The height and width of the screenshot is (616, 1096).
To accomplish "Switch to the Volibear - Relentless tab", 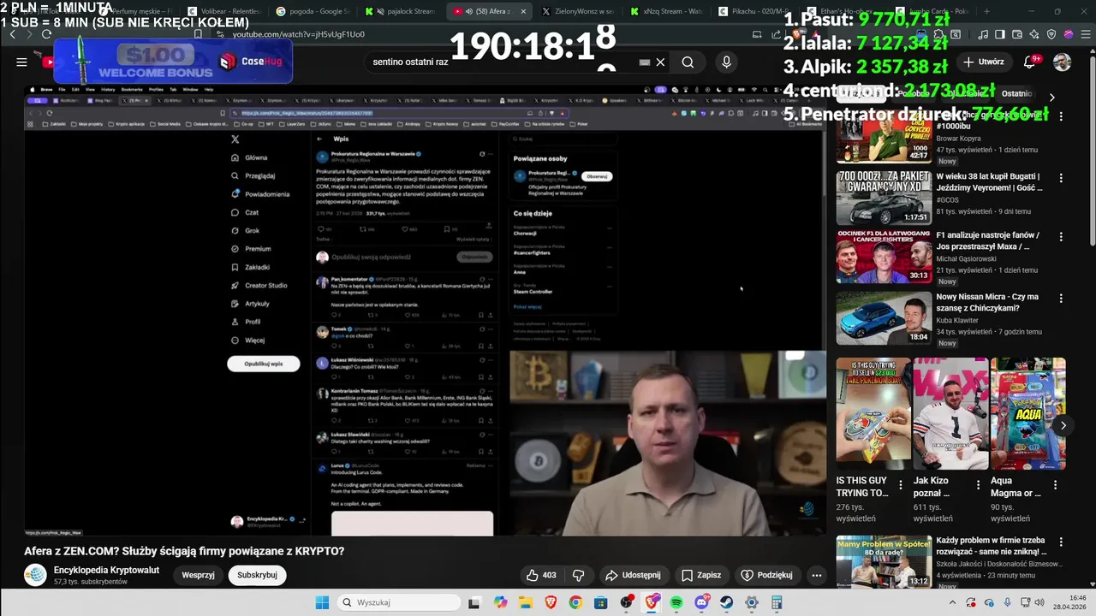I will coord(224,12).
